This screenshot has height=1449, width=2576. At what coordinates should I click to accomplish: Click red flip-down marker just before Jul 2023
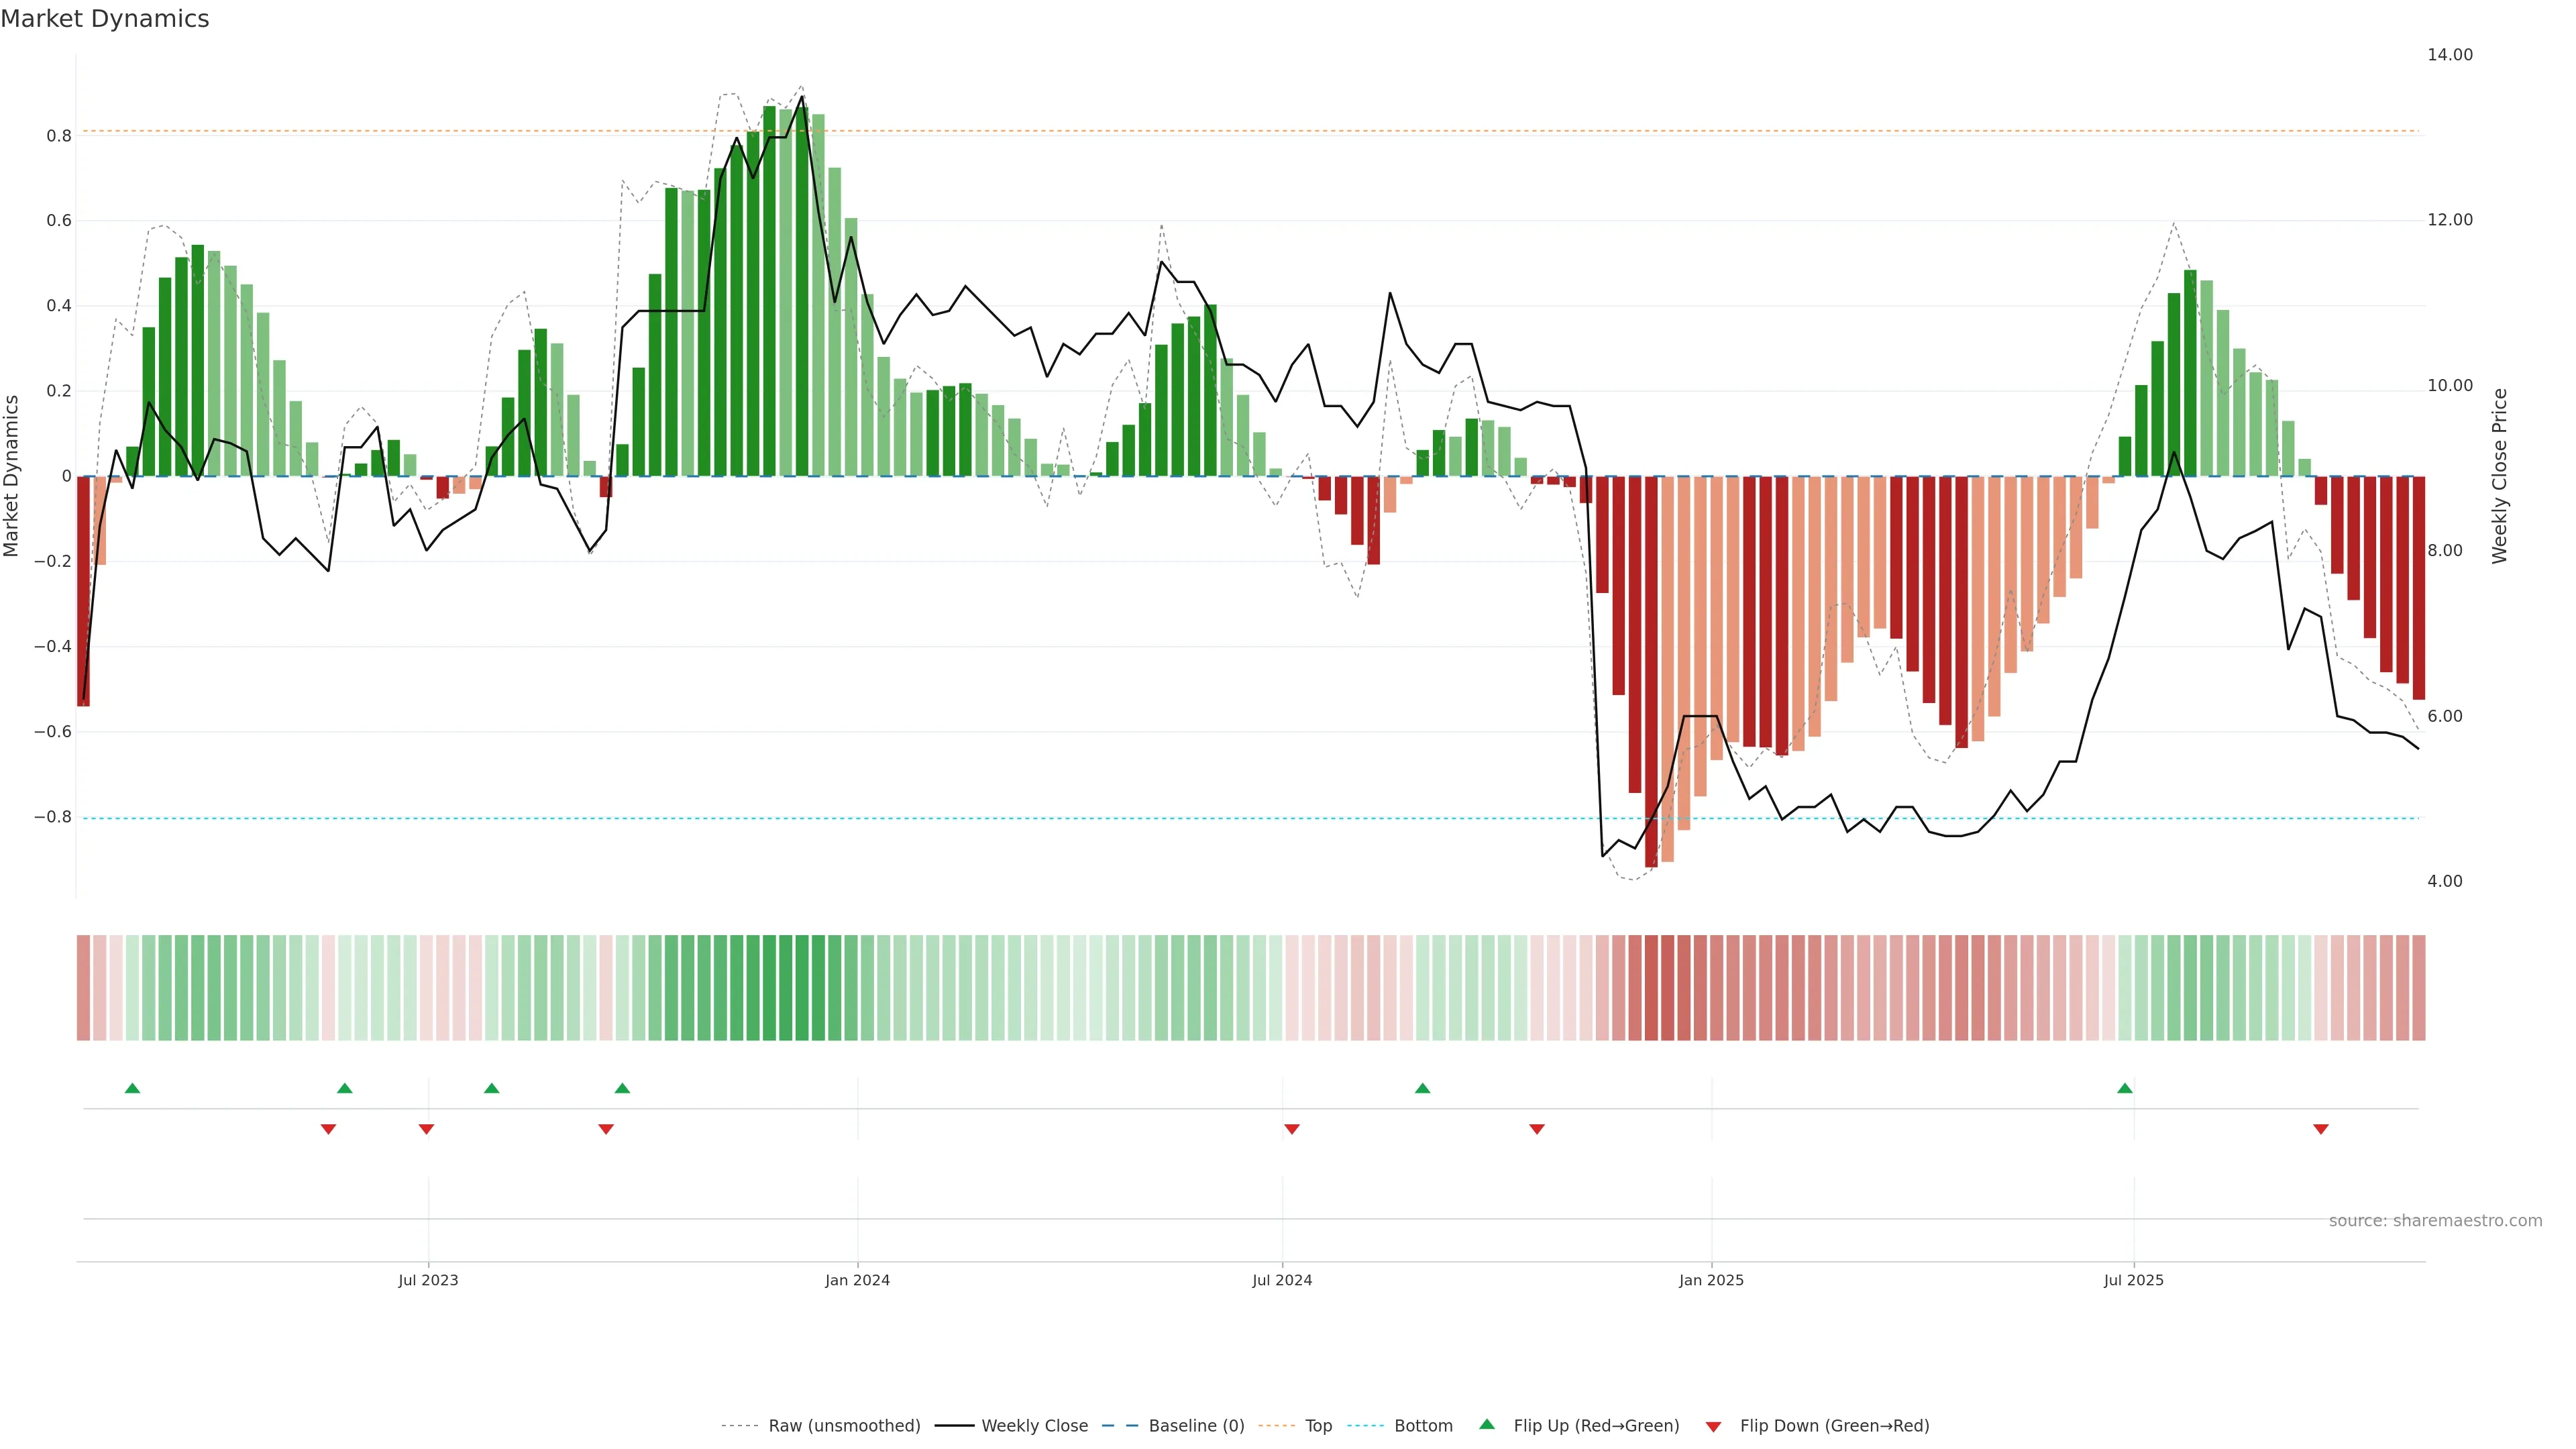426,1129
